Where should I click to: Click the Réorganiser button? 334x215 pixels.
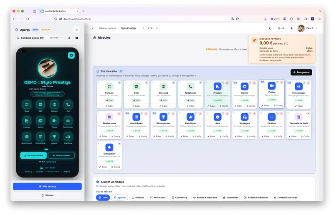(x=301, y=72)
